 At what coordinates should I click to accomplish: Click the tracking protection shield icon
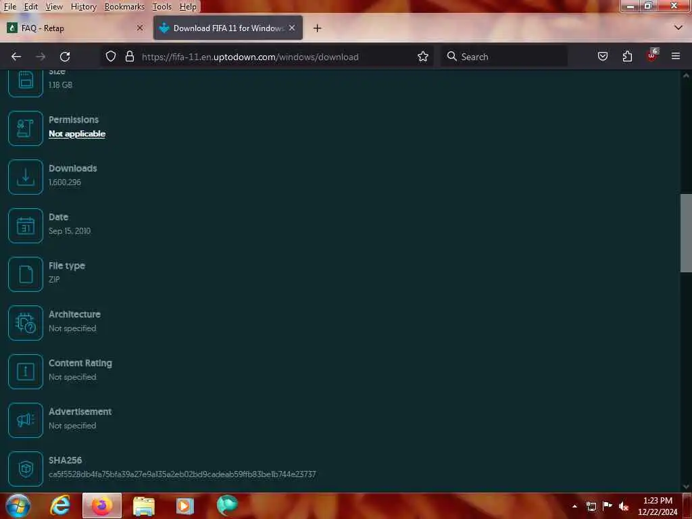[111, 57]
